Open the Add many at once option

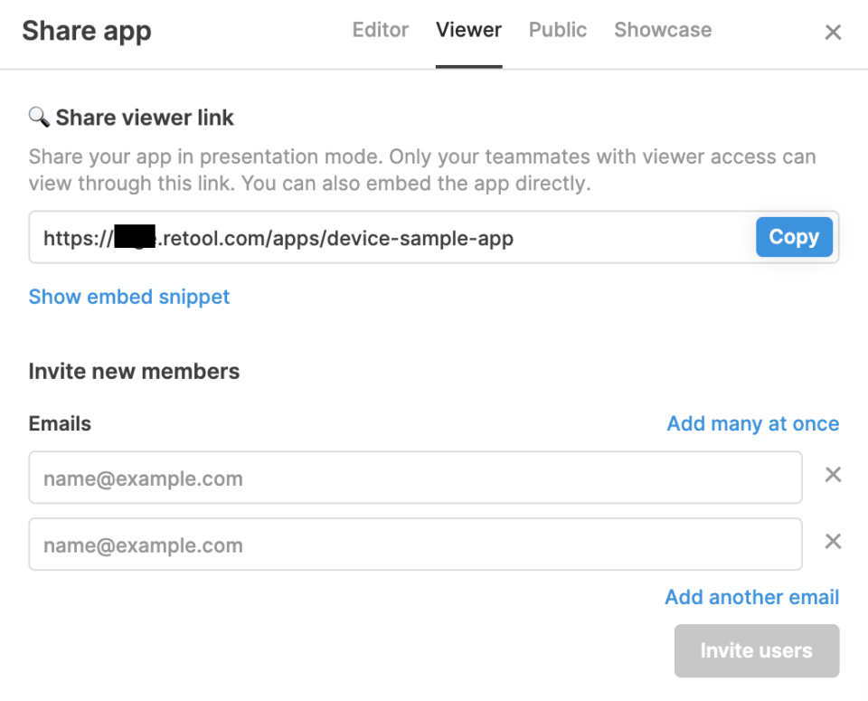[x=752, y=423]
